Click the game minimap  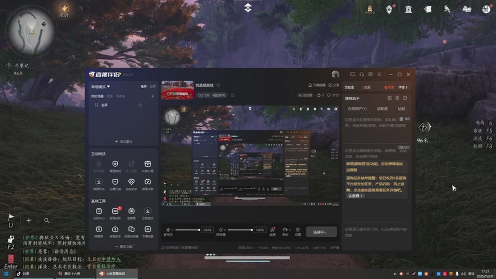coord(31,31)
